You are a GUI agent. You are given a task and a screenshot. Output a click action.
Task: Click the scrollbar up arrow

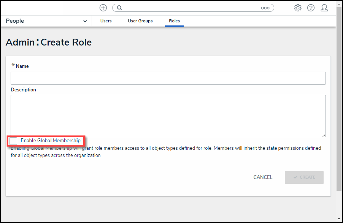339,3
